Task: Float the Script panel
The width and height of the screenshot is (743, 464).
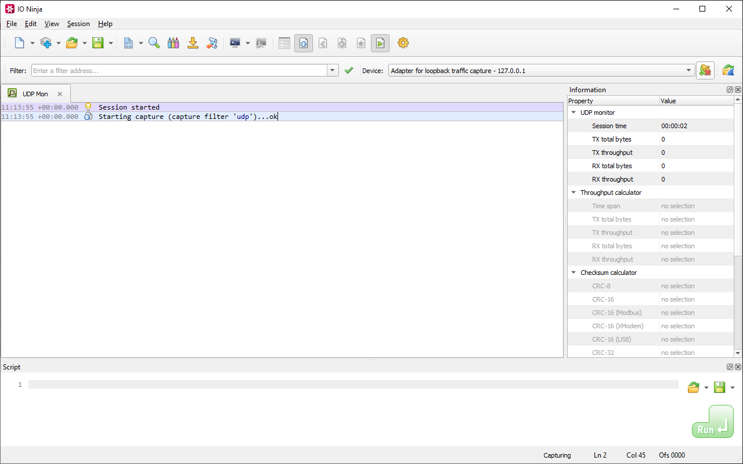Action: [x=730, y=367]
